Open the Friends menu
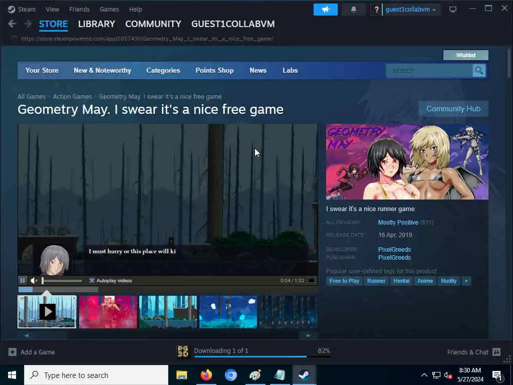 click(79, 9)
